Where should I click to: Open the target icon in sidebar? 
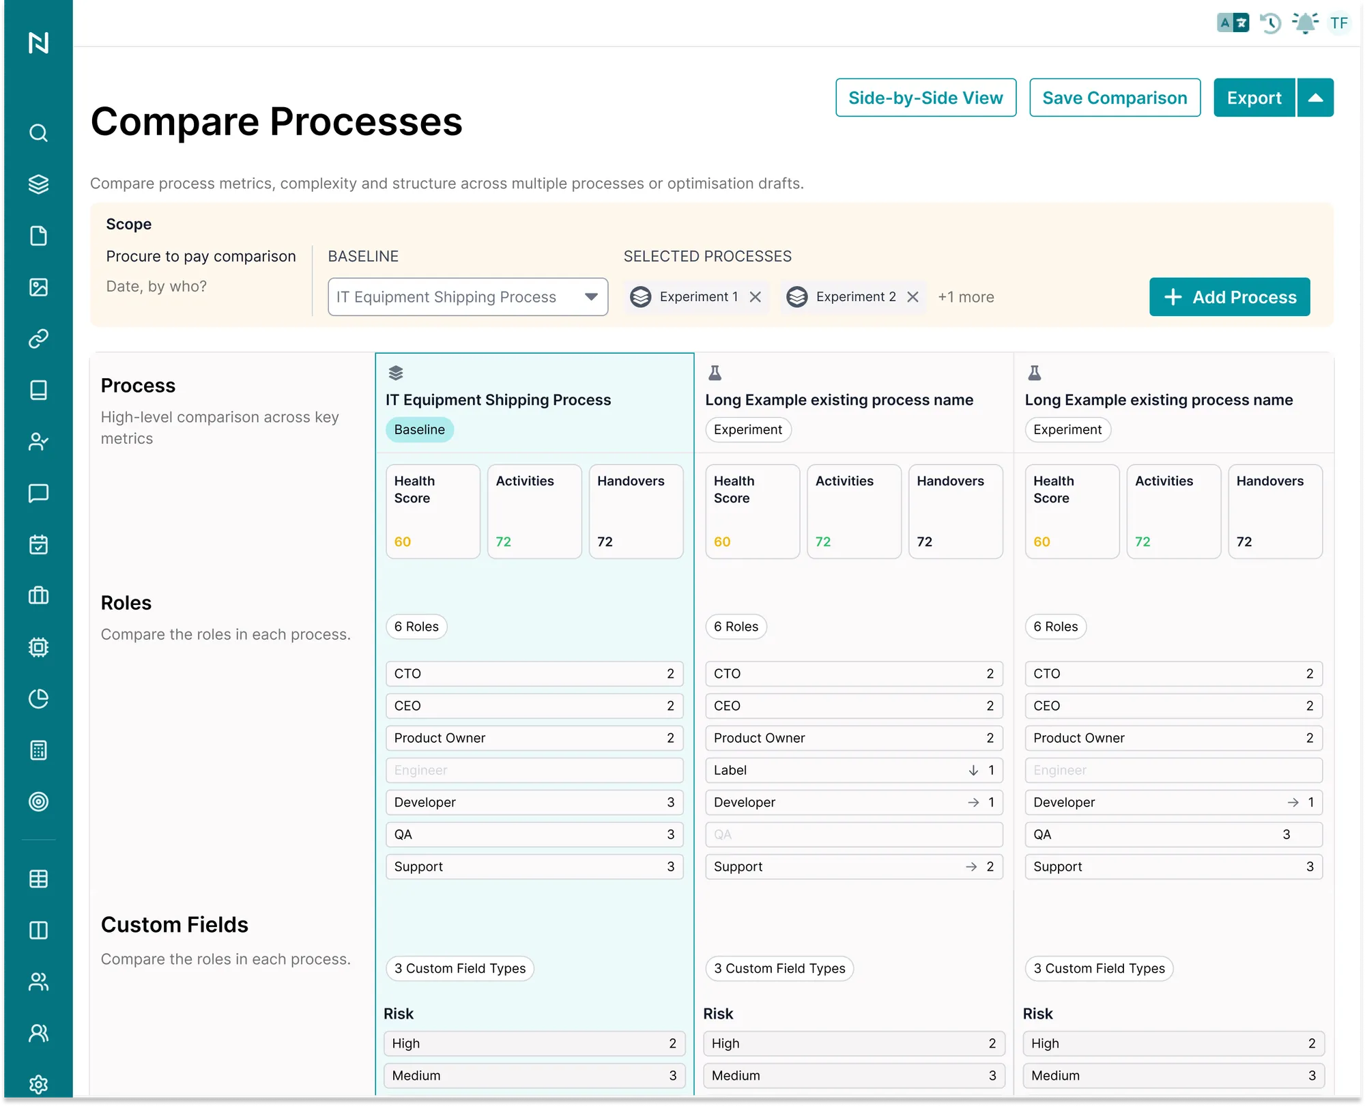[38, 802]
